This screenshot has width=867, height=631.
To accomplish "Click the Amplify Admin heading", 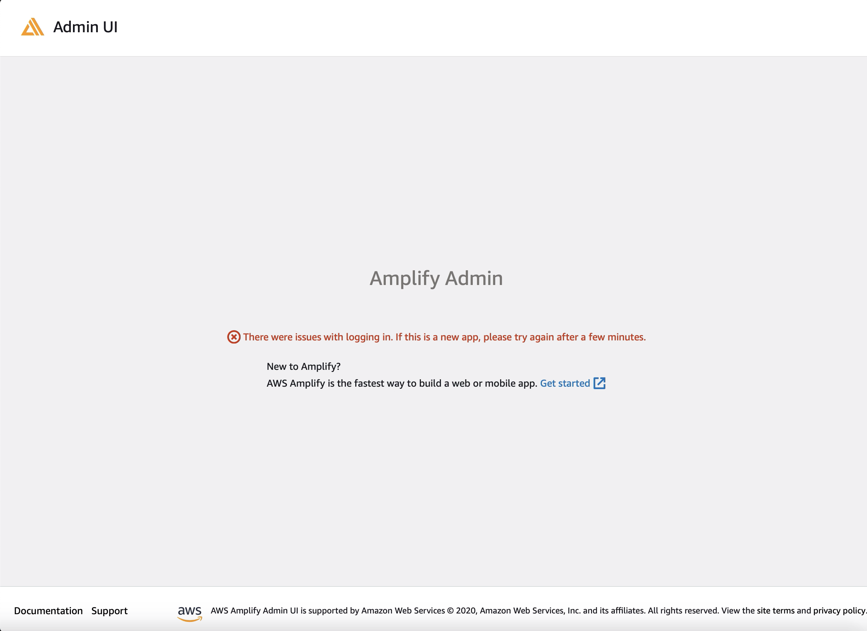I will (436, 278).
